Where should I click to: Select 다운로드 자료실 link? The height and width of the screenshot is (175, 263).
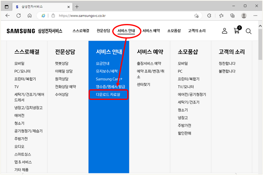coord(108,95)
